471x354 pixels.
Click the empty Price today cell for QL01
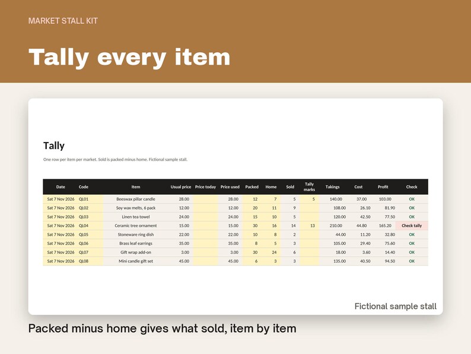[x=205, y=199]
